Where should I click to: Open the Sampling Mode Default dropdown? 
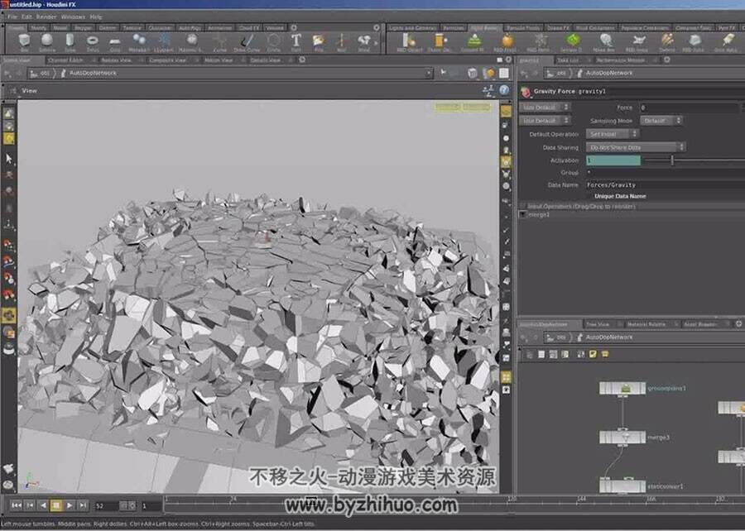661,121
